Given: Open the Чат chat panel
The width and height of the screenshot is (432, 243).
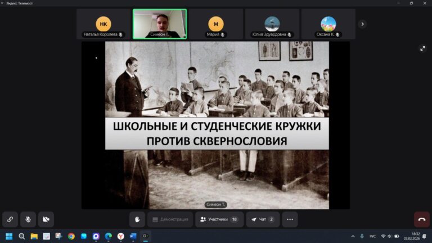Looking at the screenshot, I should pos(263,219).
